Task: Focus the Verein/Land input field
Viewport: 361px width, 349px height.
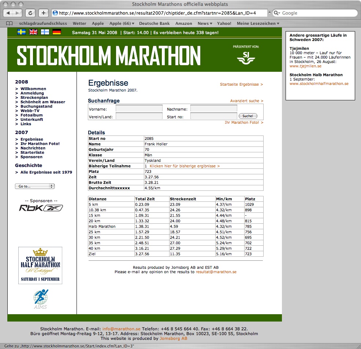Action: tap(139, 116)
